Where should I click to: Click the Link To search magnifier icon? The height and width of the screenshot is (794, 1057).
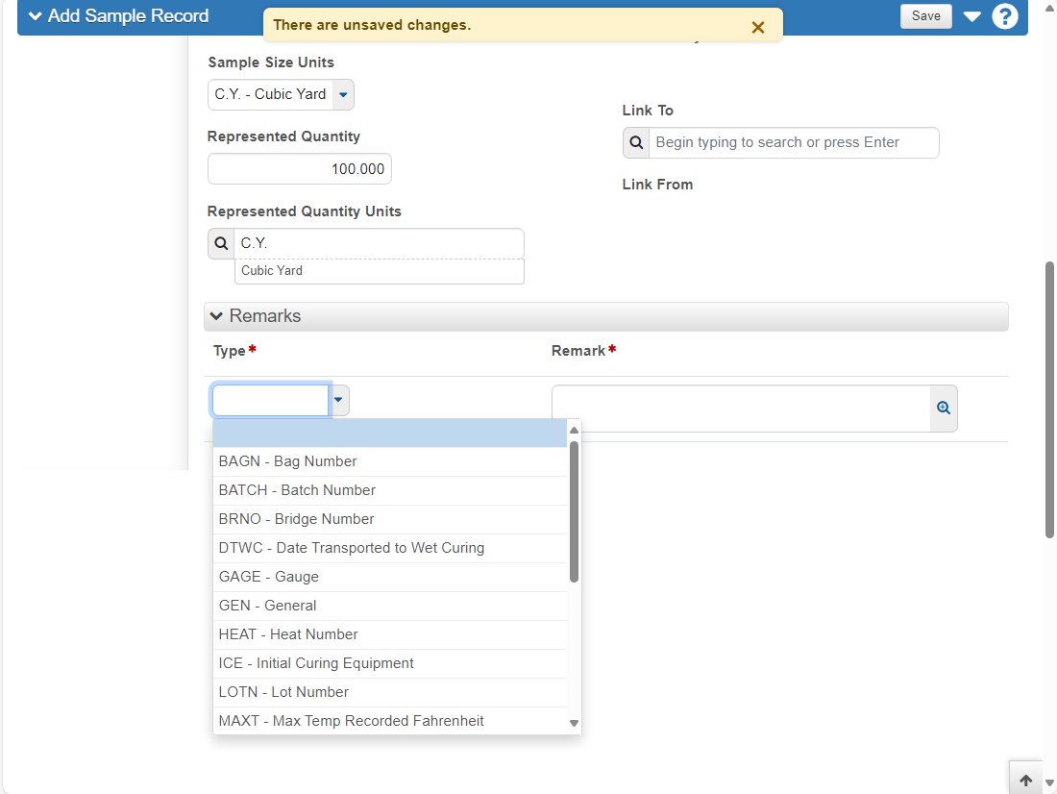coord(636,142)
